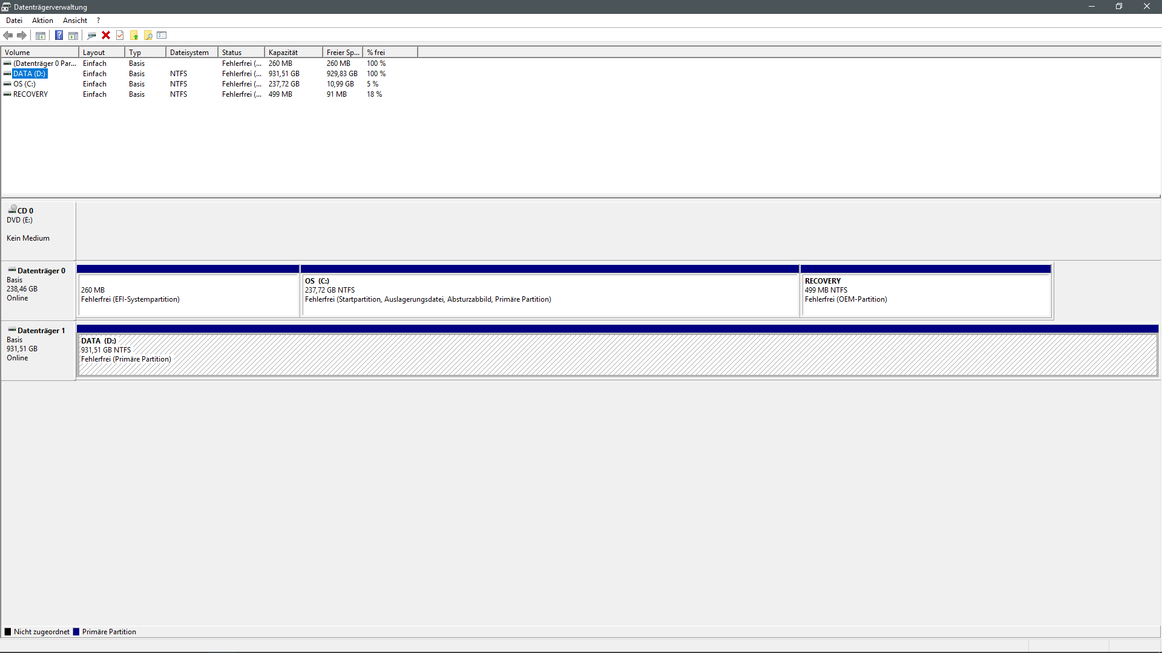Sort by the Status column header
This screenshot has height=653, width=1162.
241,53
